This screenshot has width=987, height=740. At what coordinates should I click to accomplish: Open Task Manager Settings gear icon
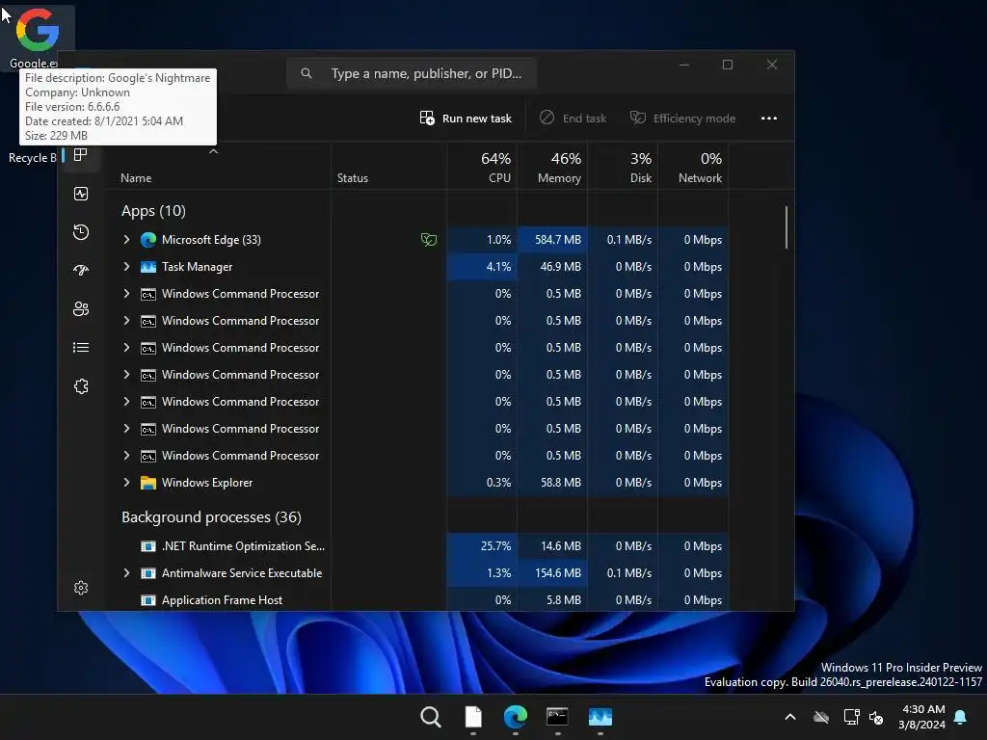click(81, 588)
